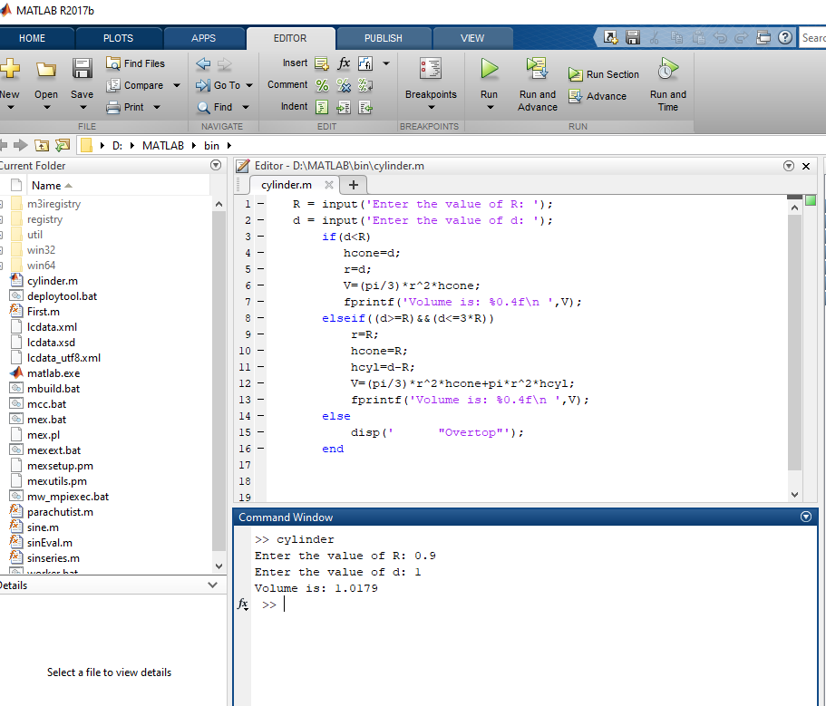
Task: Toggle breakpoint dash on line 6
Action: click(x=260, y=285)
